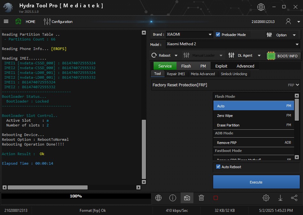Viewport: 303px width, 215px height.
Task: Open the info circle icon
Action: click(173, 198)
